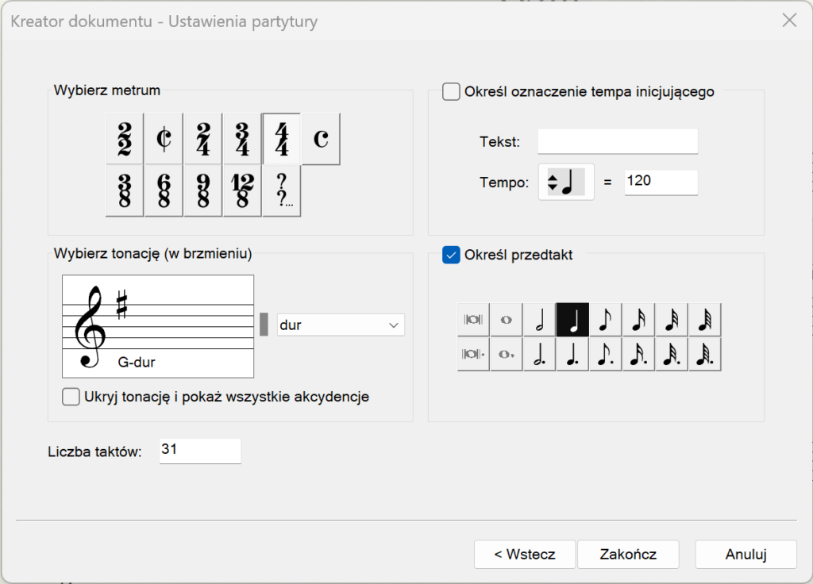
Task: Choose dotted quarter note pickup duration
Action: point(572,354)
